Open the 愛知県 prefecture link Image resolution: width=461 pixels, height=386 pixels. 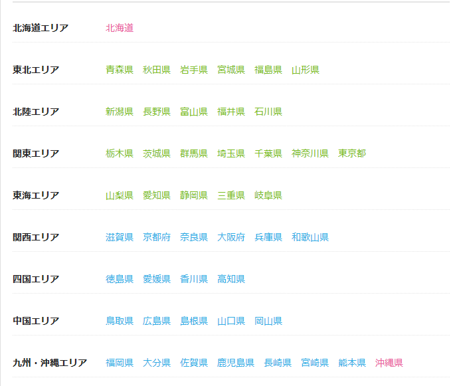coord(157,195)
